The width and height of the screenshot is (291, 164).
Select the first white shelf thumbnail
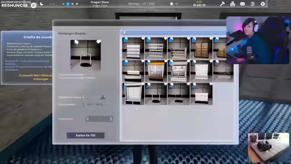click(133, 48)
